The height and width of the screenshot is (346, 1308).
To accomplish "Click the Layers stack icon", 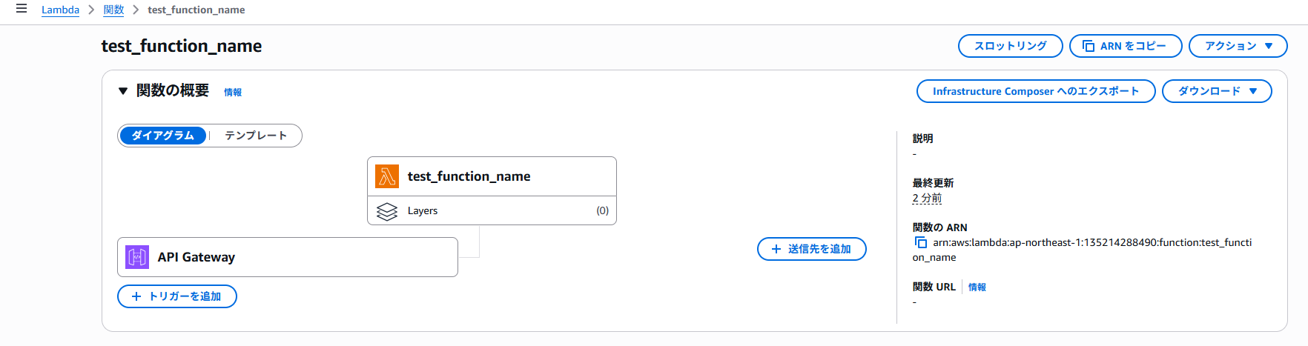I will tap(387, 211).
